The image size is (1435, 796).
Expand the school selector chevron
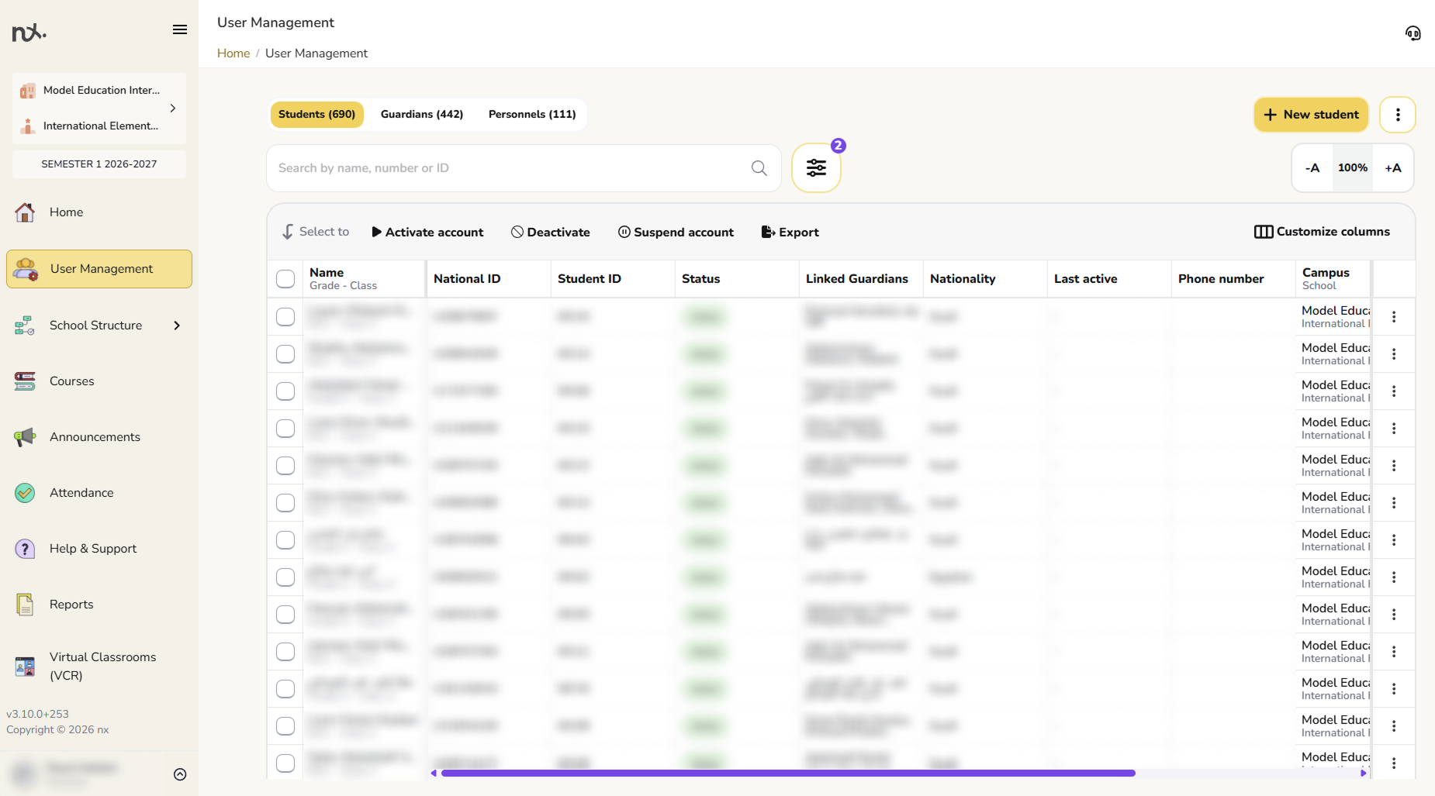point(173,109)
